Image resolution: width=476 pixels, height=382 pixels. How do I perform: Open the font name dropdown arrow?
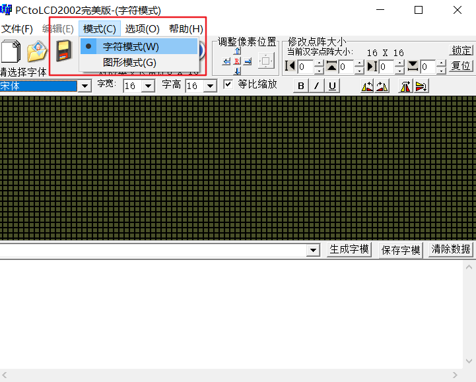click(x=85, y=86)
